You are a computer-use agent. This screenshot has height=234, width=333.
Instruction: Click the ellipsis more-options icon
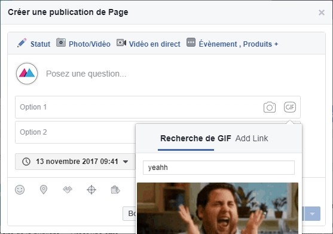(x=191, y=42)
